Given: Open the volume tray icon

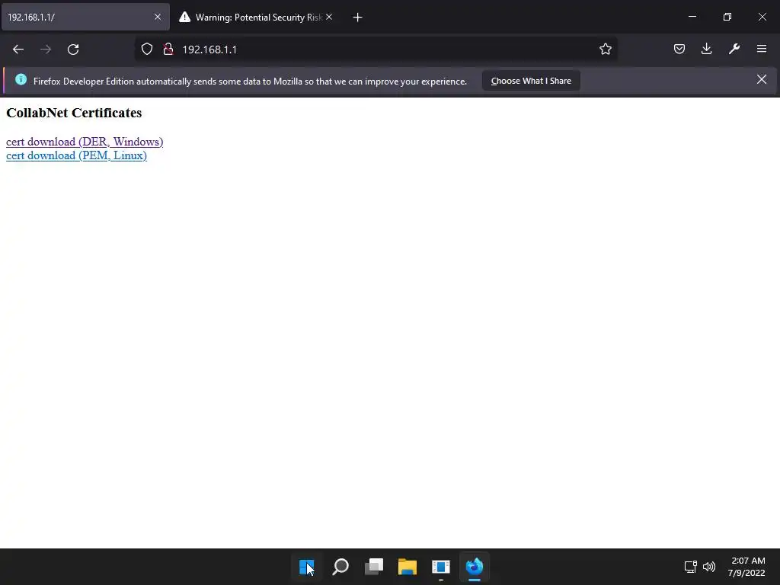Looking at the screenshot, I should pyautogui.click(x=709, y=567).
